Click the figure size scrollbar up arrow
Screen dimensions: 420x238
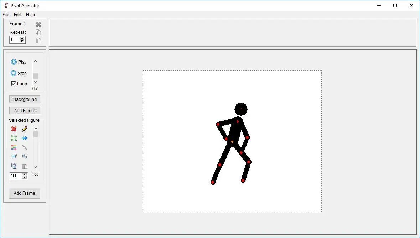pyautogui.click(x=36, y=129)
